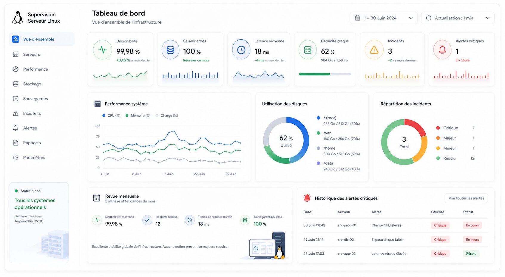Click the Latence réseau élevée alert text
Viewport: 505px width, 277px height.
[389, 254]
